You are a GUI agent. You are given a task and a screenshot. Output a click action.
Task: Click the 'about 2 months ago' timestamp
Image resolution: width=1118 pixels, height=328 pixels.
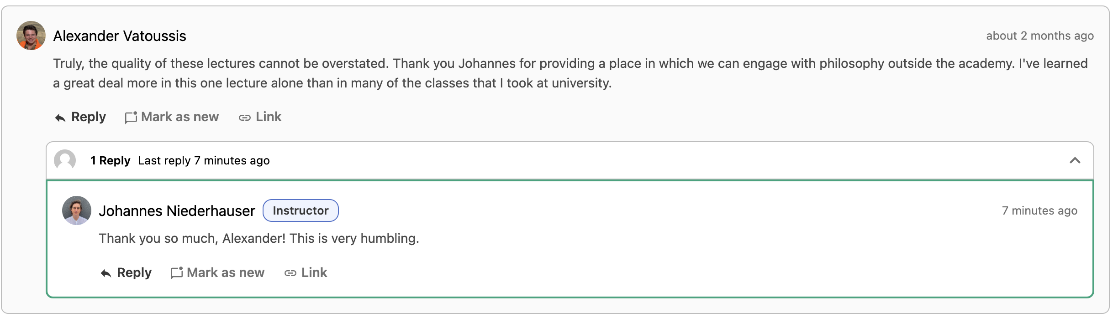[x=1040, y=36]
